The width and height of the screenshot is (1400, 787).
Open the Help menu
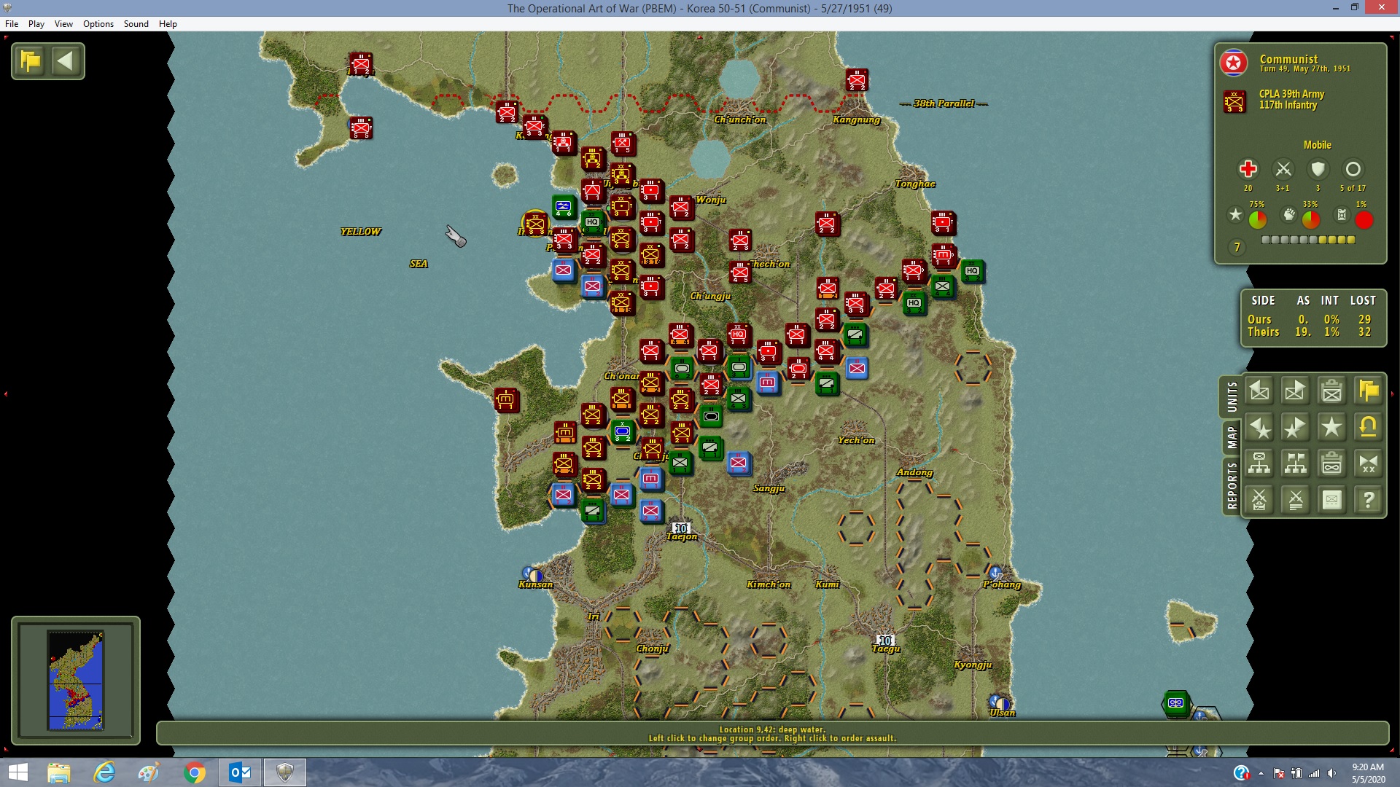click(168, 24)
